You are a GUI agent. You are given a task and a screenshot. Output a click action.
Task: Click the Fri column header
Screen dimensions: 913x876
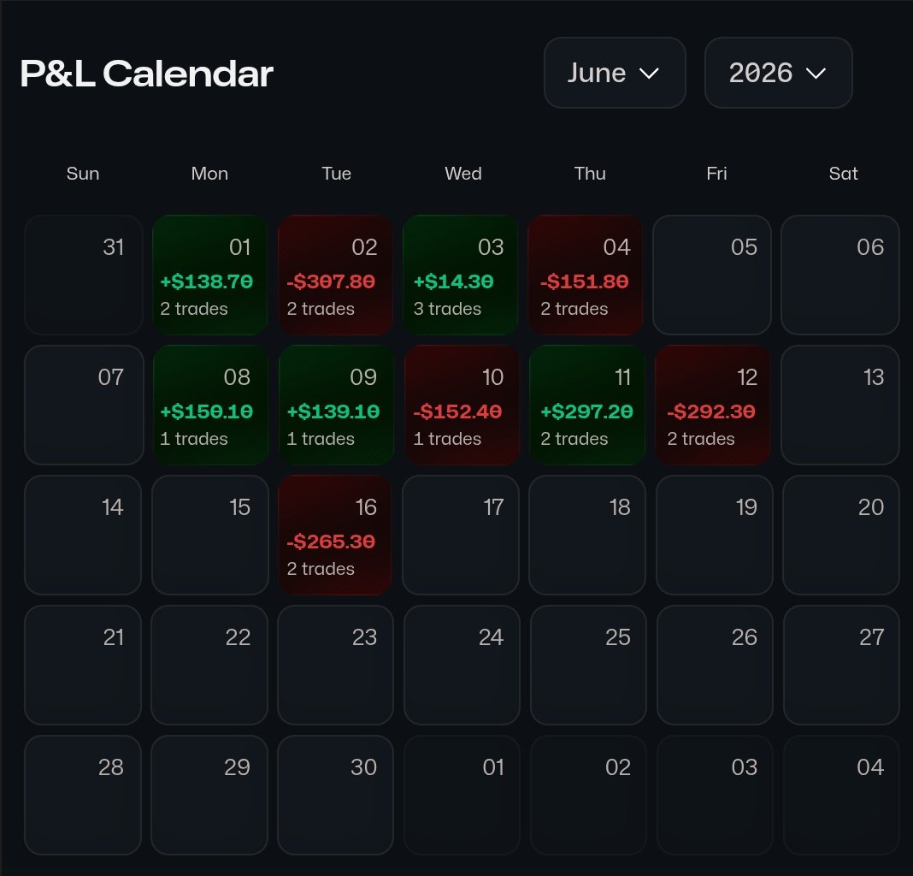716,174
